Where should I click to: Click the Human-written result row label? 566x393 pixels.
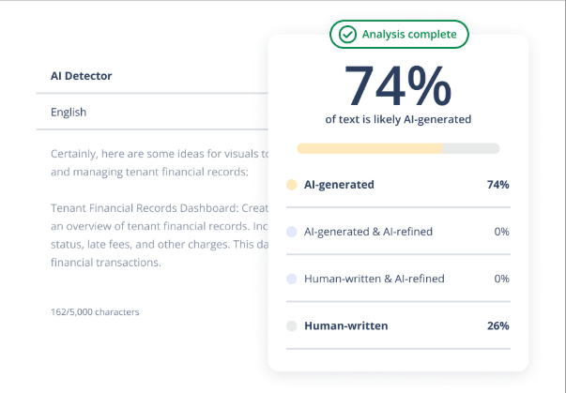(345, 326)
